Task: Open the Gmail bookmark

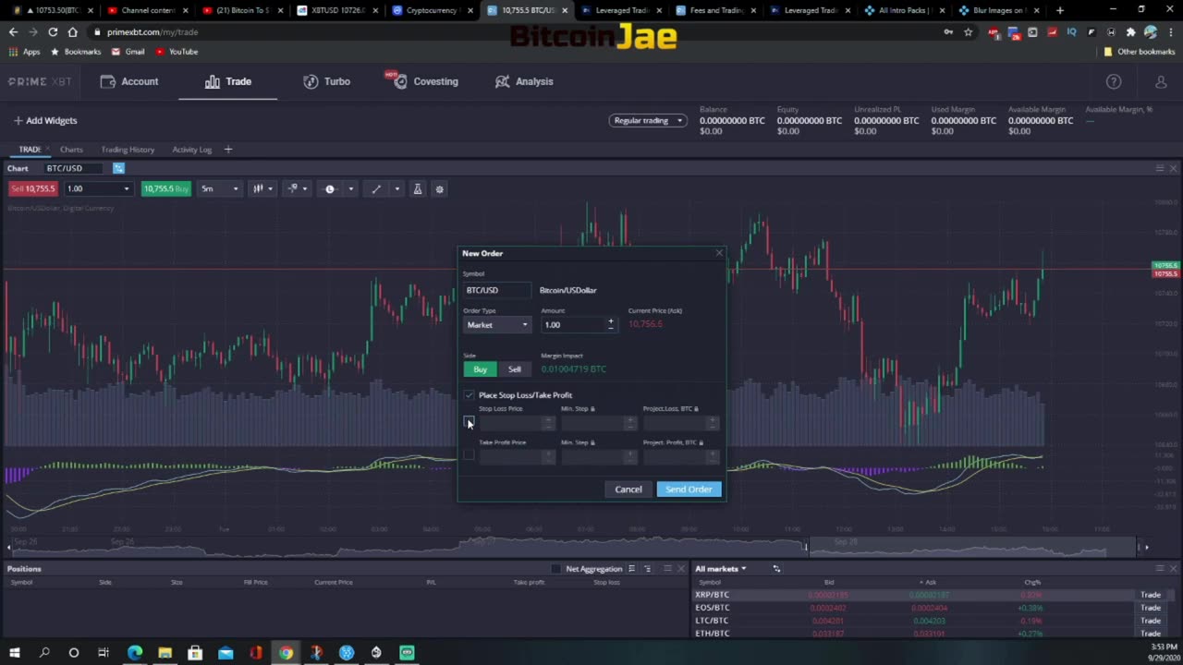Action: click(x=128, y=52)
